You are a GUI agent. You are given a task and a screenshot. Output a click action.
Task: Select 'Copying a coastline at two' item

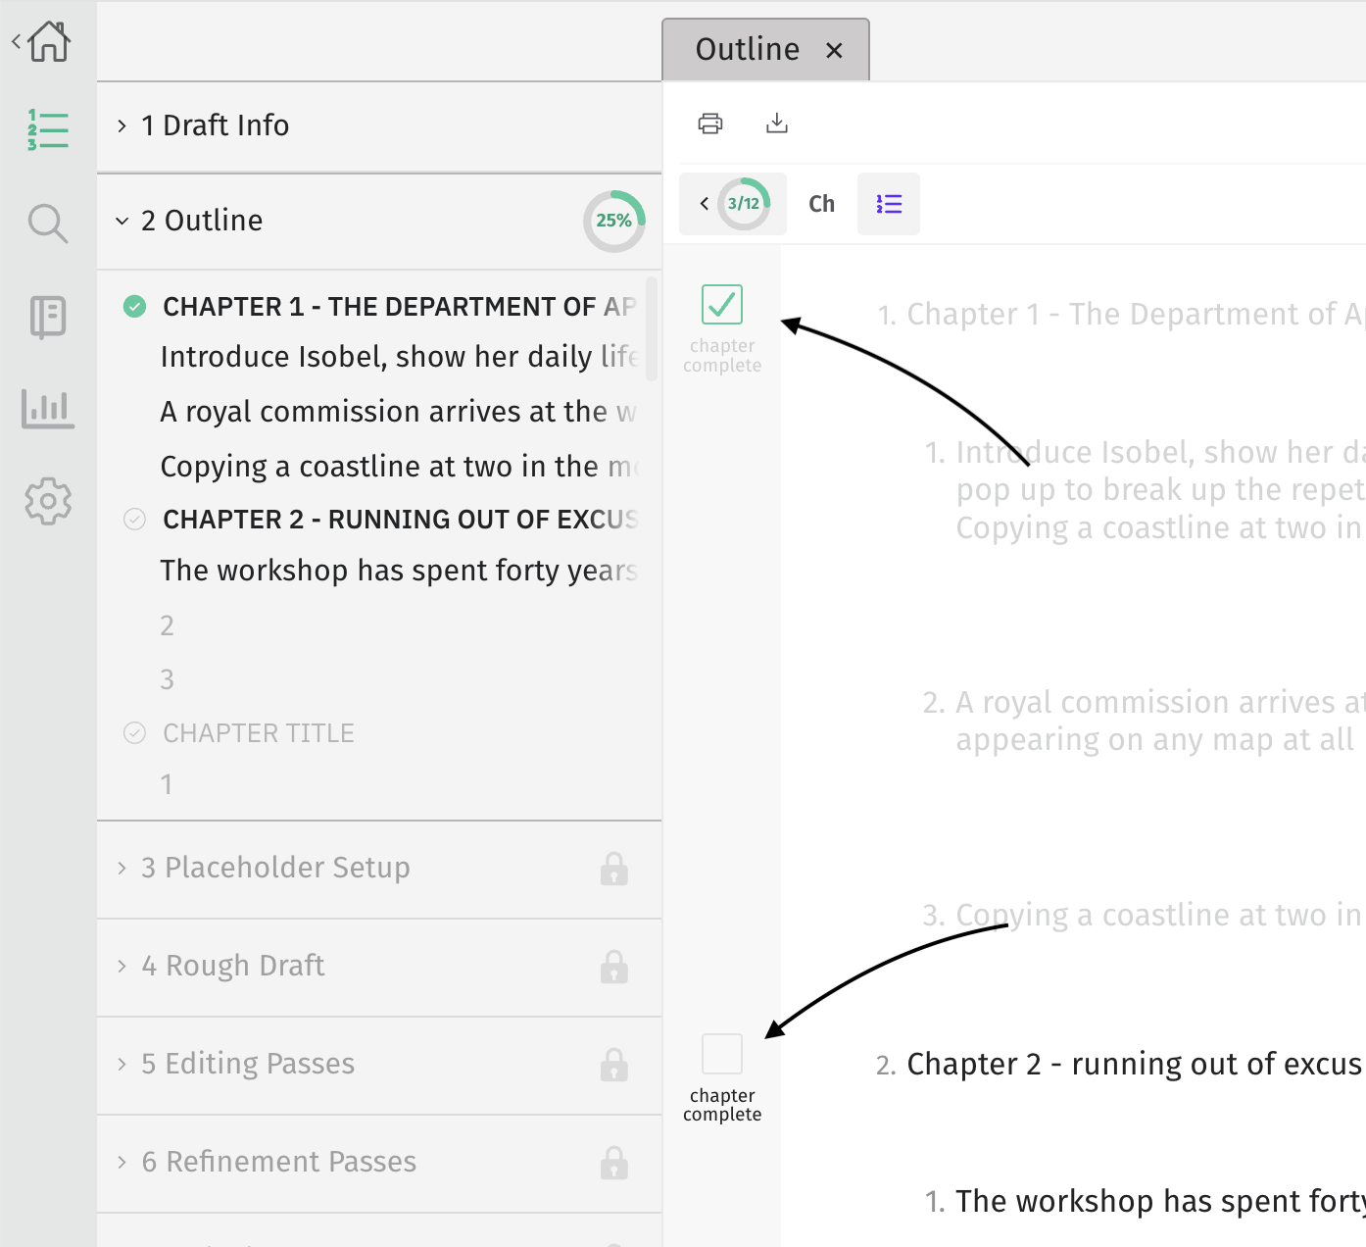tap(400, 466)
